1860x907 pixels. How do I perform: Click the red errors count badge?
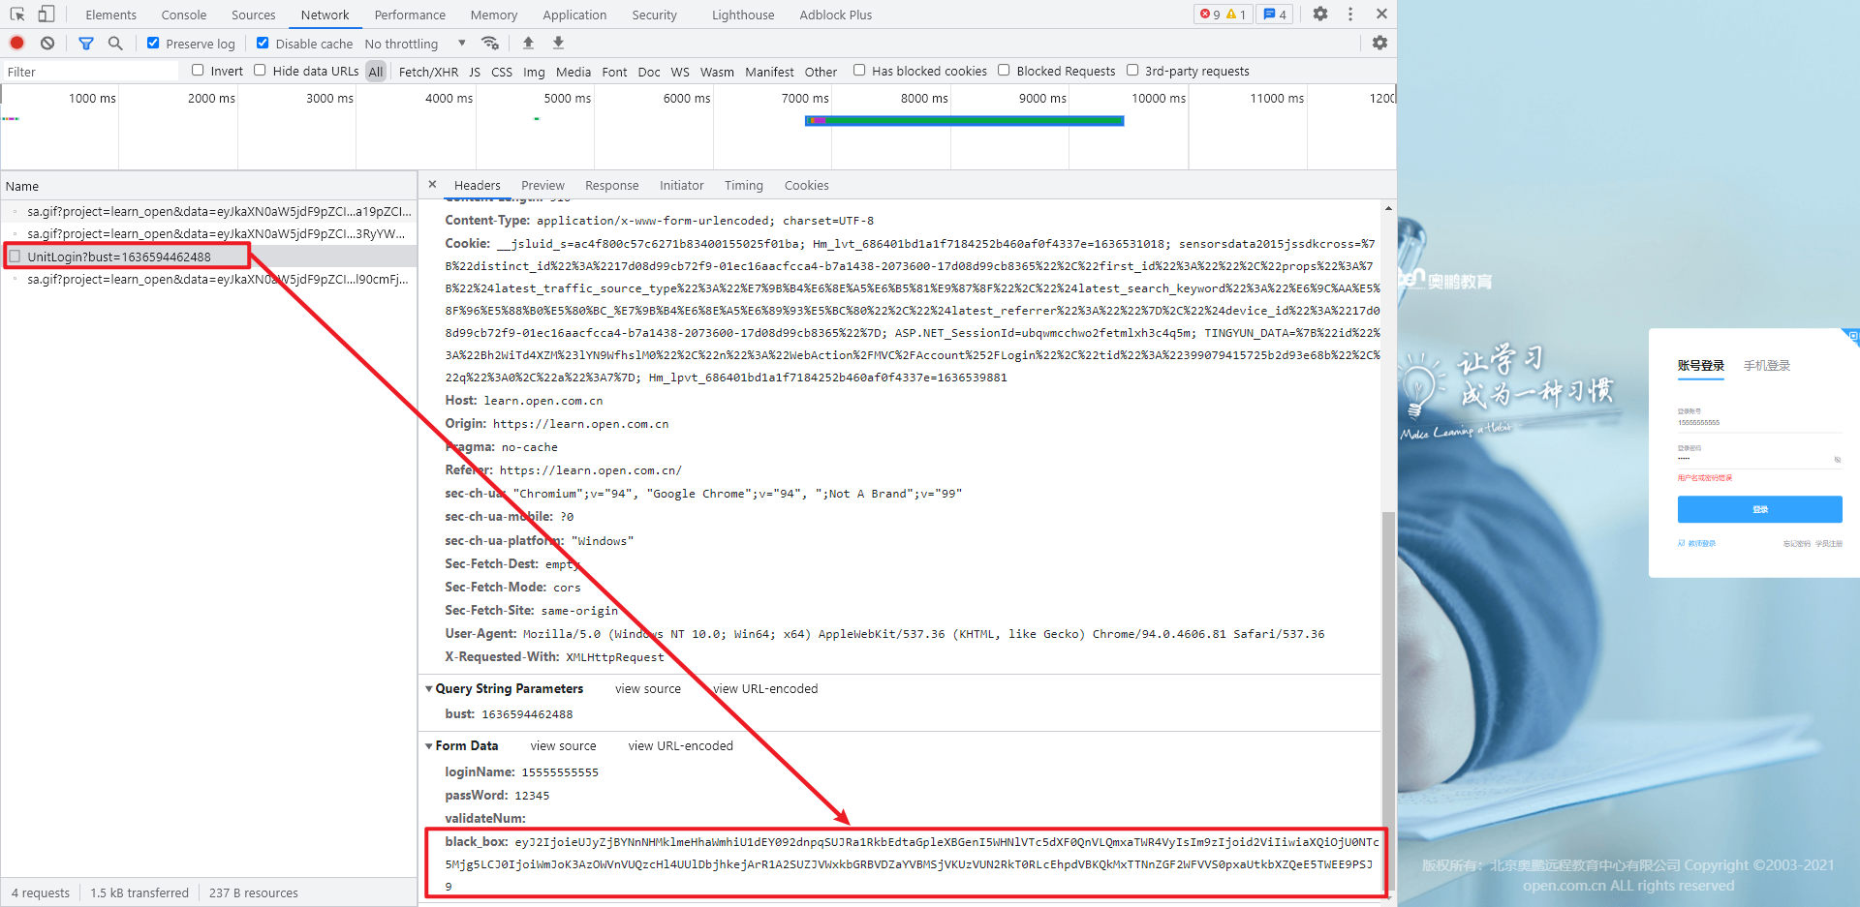(x=1209, y=15)
